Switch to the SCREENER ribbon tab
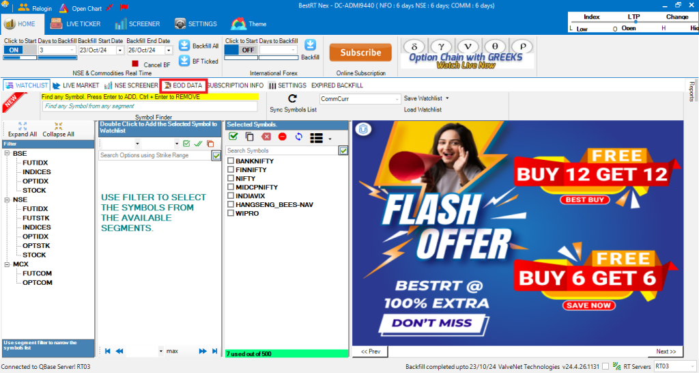 click(137, 24)
